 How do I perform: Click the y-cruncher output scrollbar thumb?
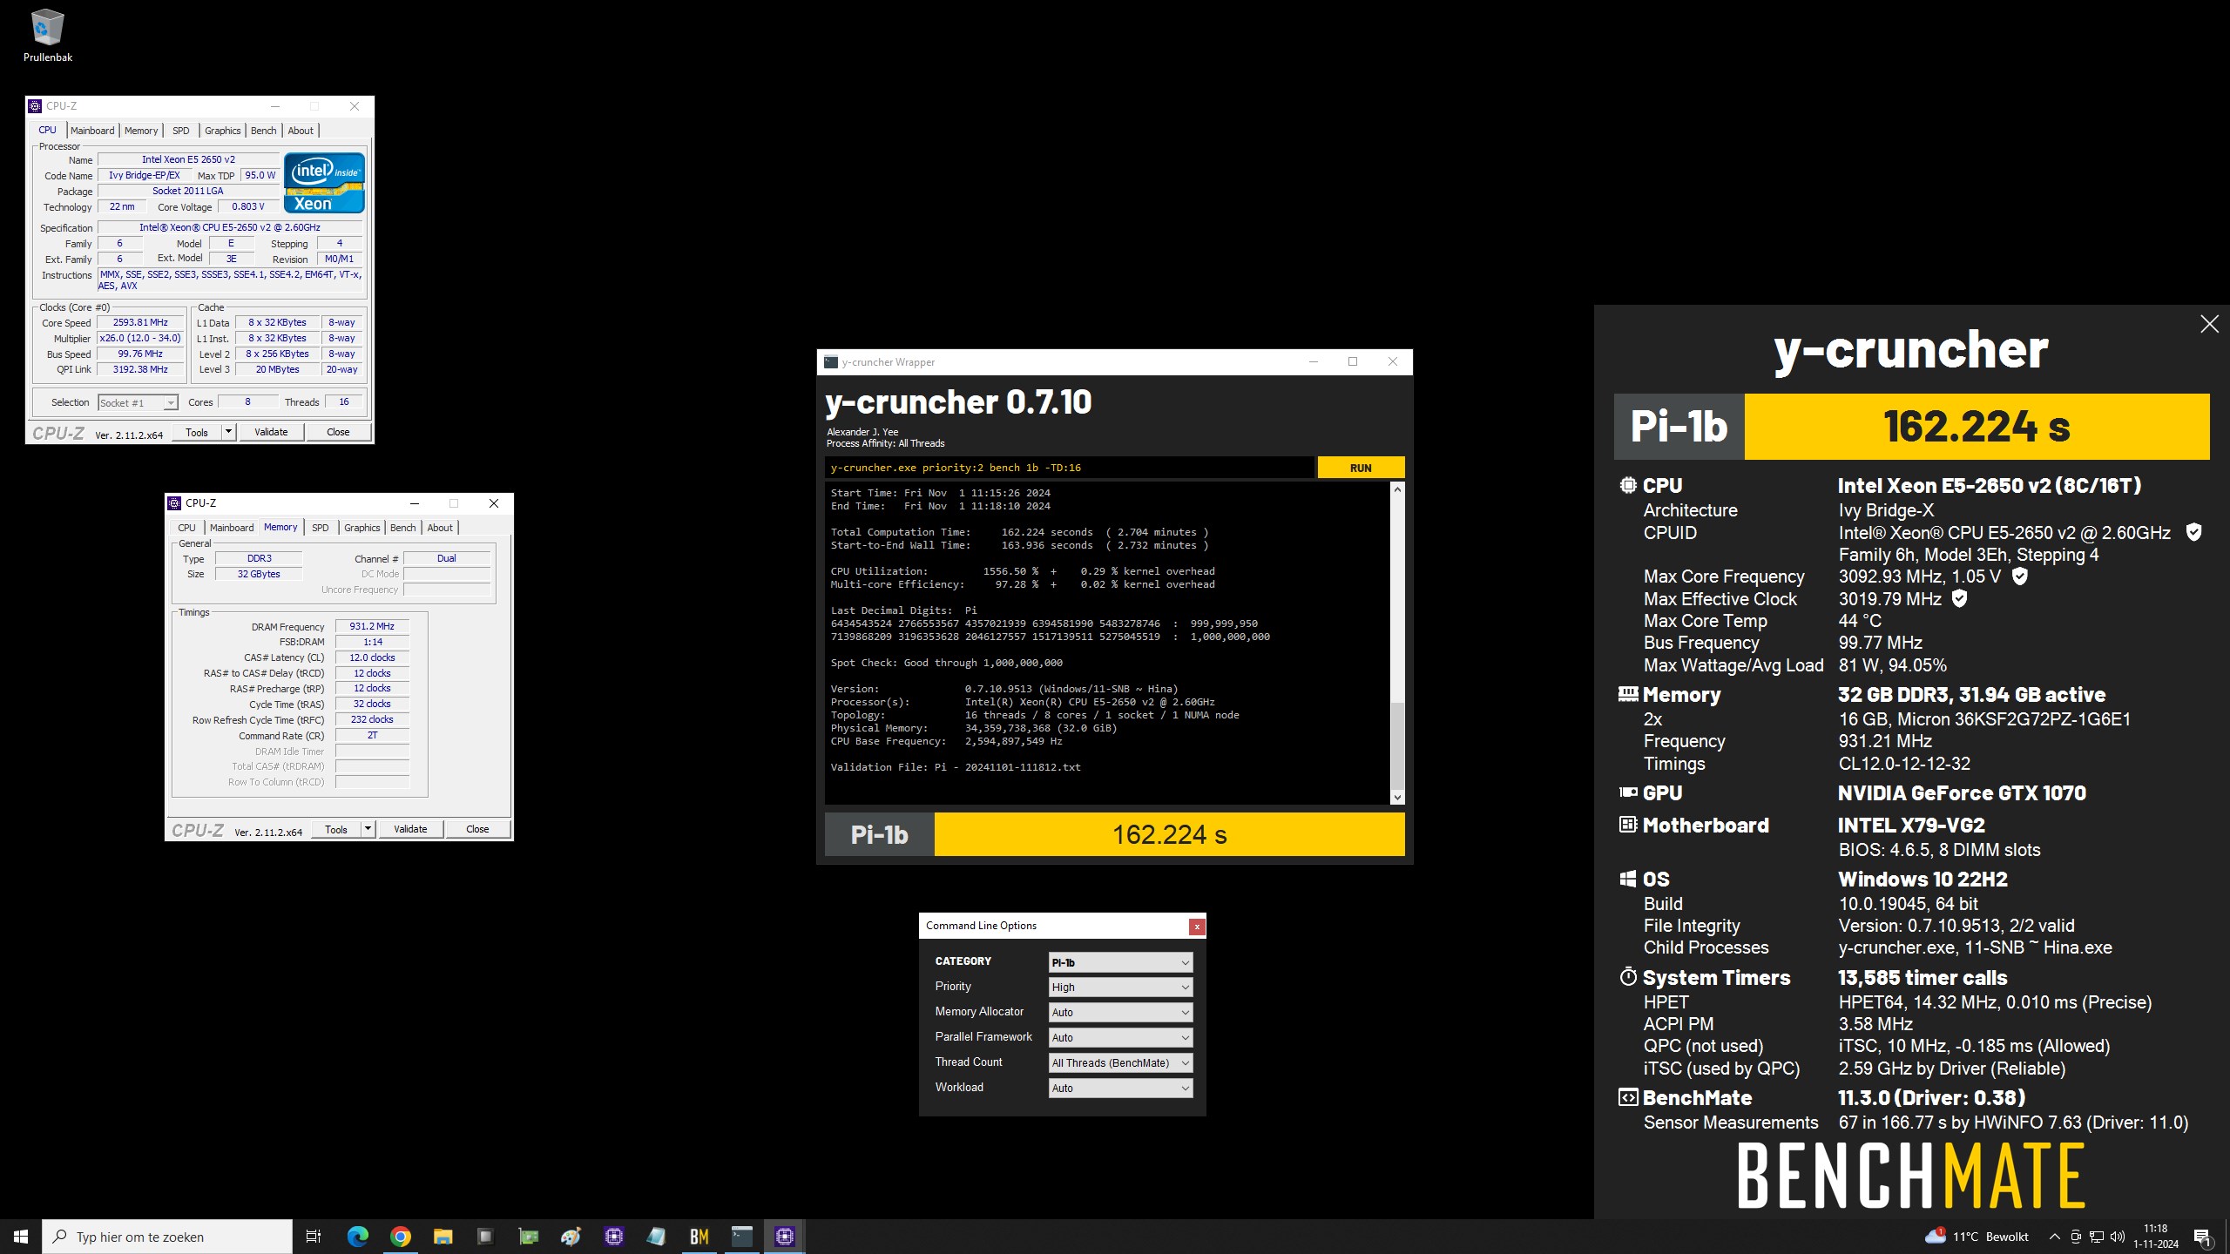(x=1397, y=745)
